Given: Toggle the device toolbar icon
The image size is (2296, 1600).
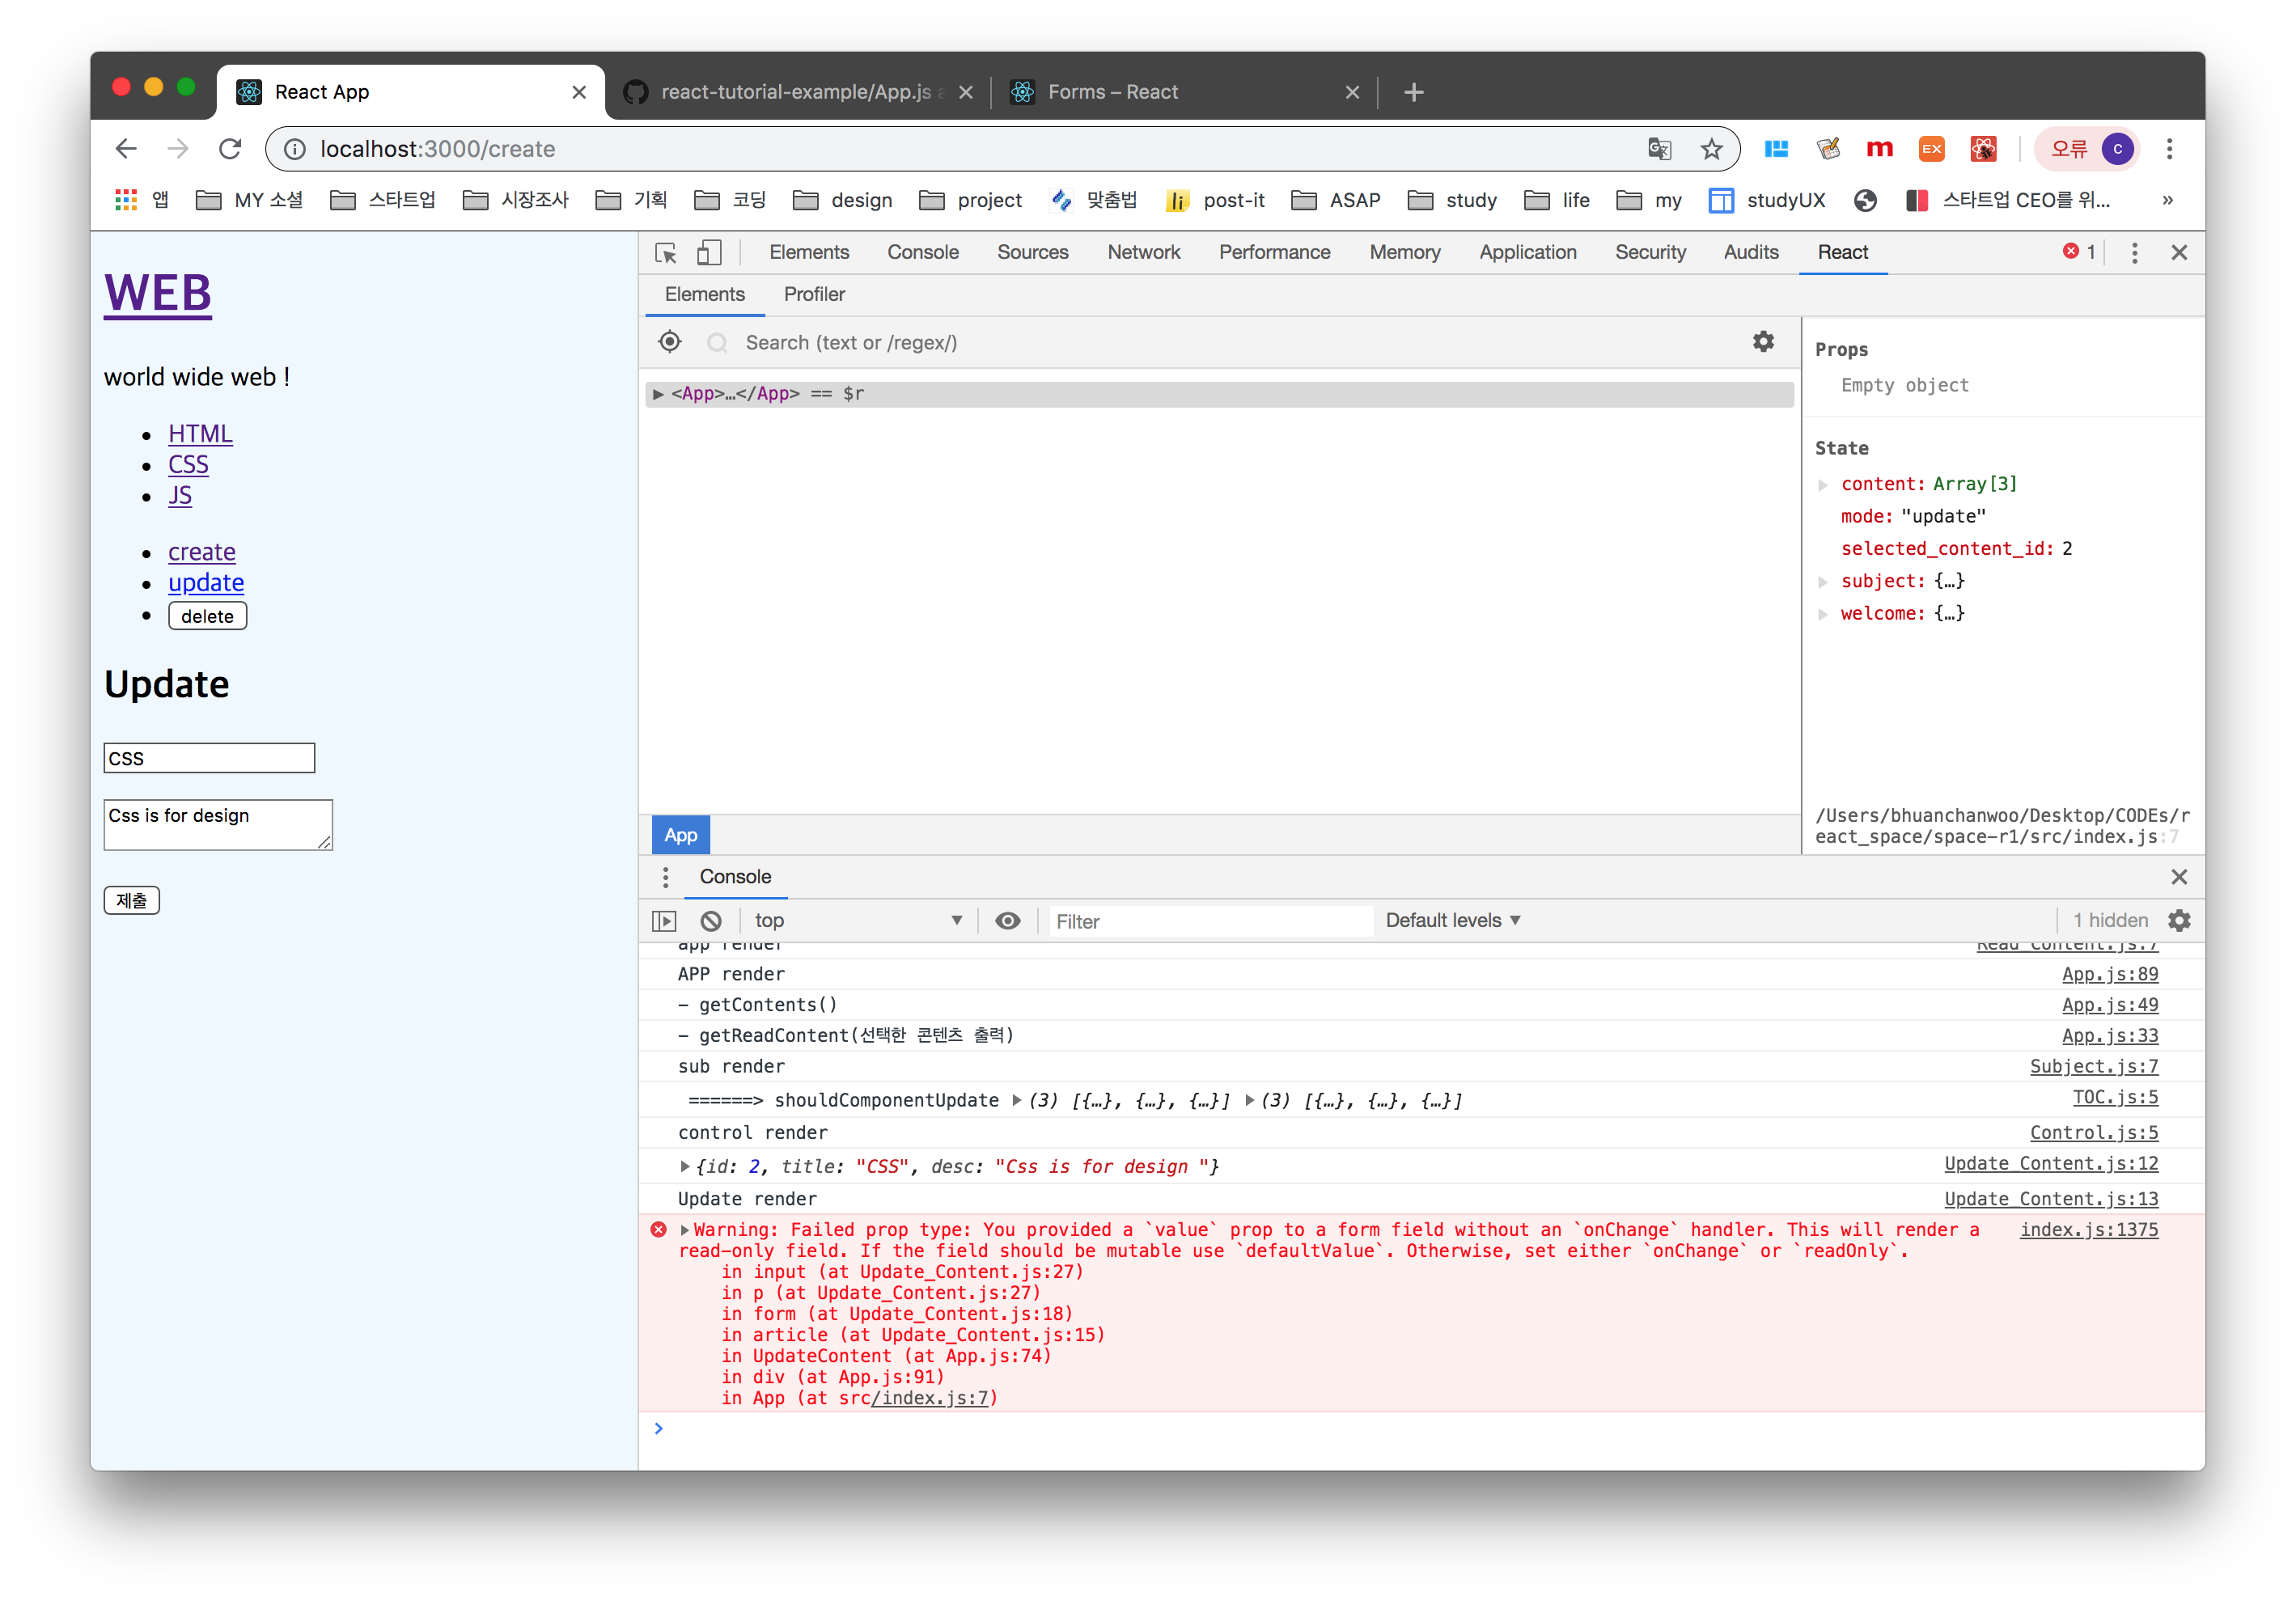Looking at the screenshot, I should [709, 253].
